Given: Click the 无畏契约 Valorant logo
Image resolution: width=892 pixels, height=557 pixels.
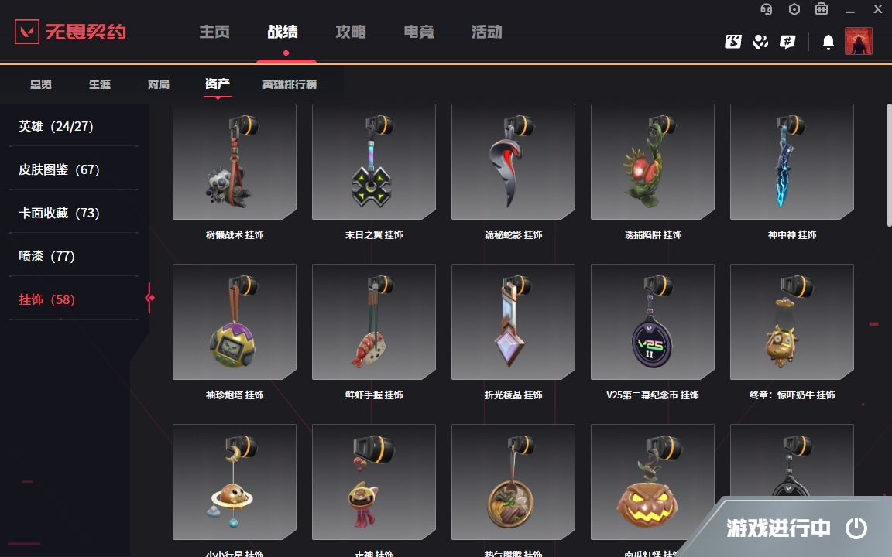Looking at the screenshot, I should [x=70, y=31].
